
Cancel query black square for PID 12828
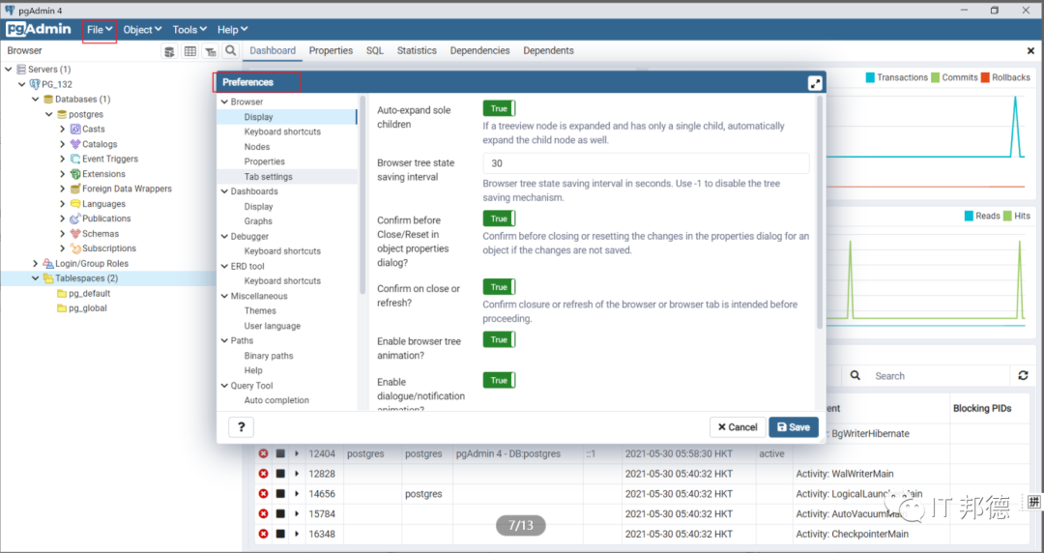click(x=281, y=474)
